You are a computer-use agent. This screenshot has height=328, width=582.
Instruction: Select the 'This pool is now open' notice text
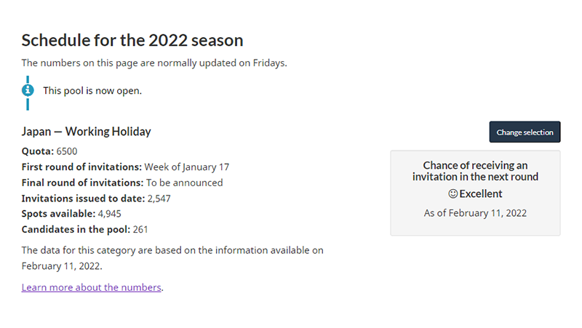point(92,90)
